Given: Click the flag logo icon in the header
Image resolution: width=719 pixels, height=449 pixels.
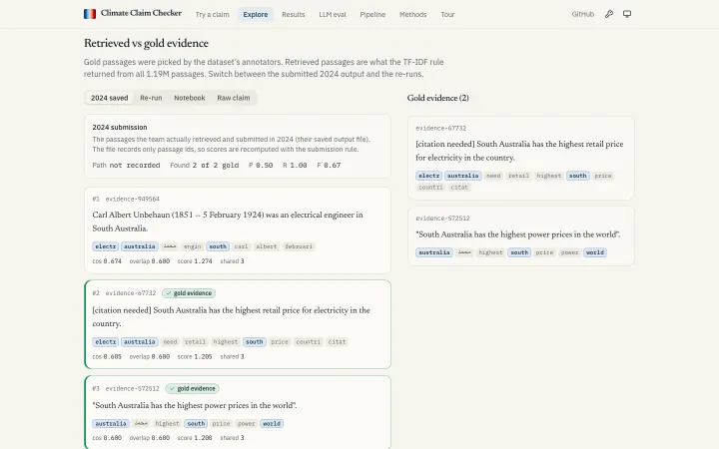Looking at the screenshot, I should tap(90, 14).
